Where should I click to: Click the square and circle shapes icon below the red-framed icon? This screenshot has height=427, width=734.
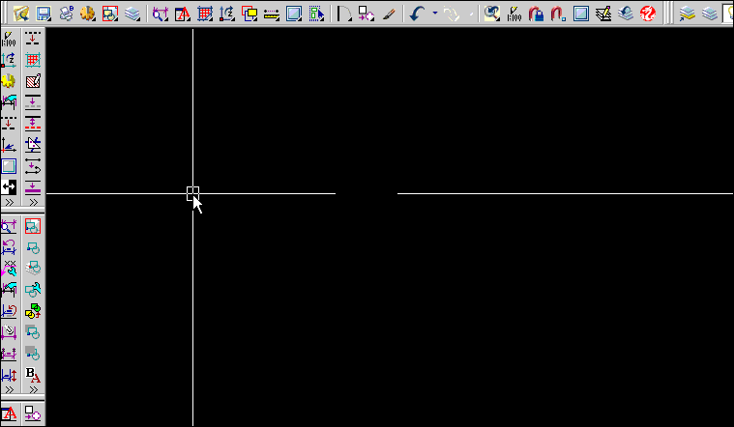coord(33,247)
